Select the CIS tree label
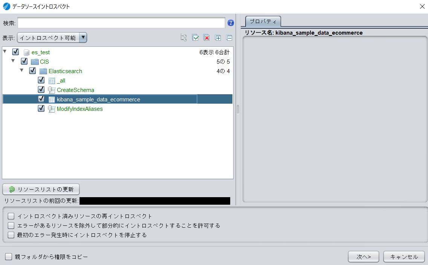 (44, 62)
